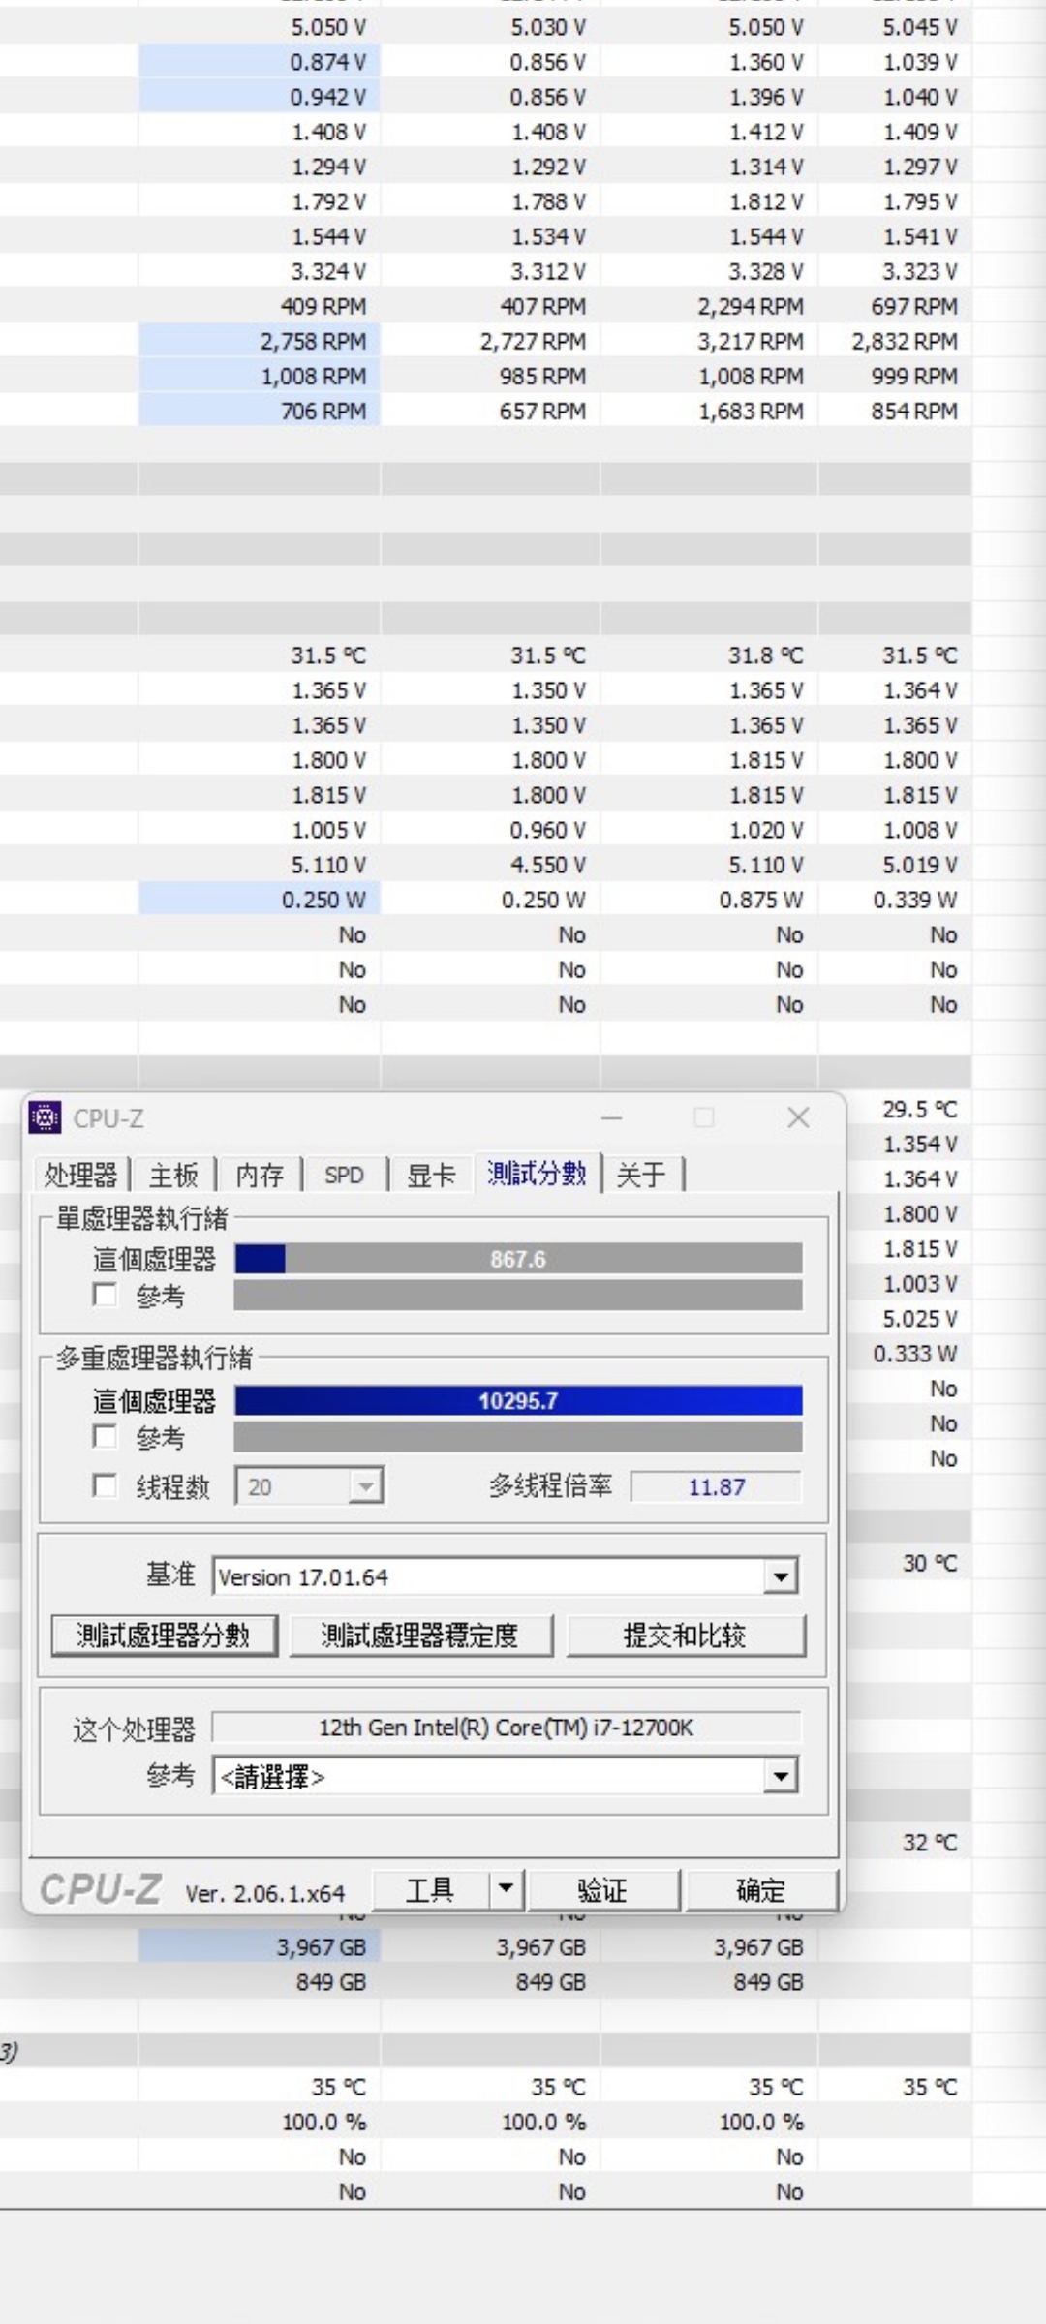The height and width of the screenshot is (2324, 1046).
Task: Click the 0.339 W value
Action: pyautogui.click(x=915, y=900)
